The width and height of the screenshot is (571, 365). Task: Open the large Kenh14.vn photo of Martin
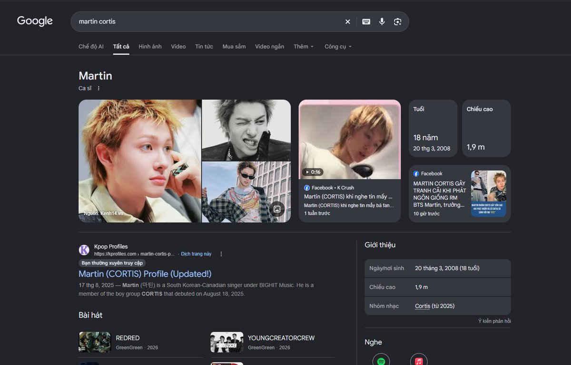(x=140, y=161)
